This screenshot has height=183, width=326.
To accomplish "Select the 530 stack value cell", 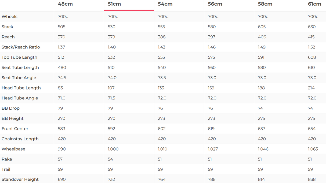I will tap(111, 27).
